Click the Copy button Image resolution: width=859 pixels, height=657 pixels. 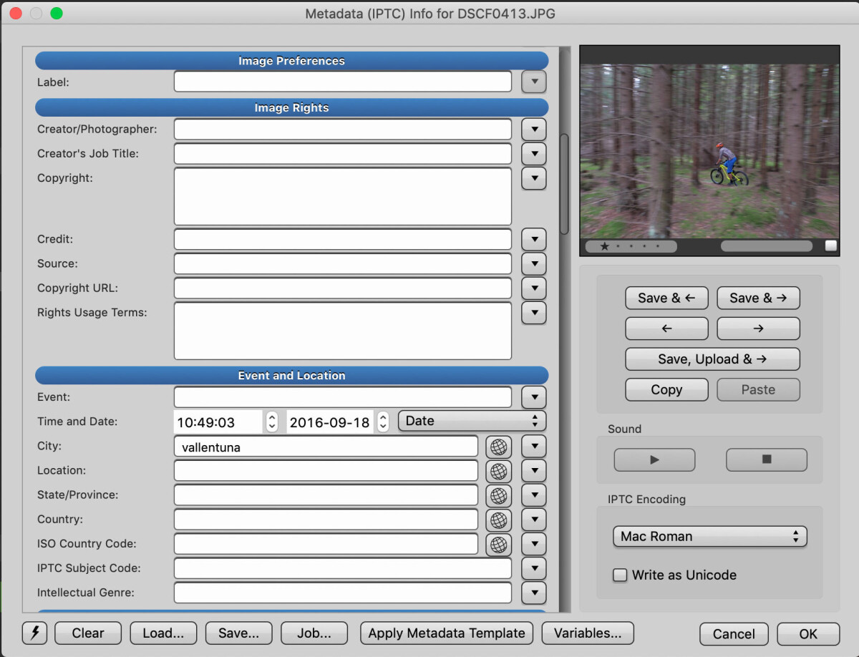point(666,390)
